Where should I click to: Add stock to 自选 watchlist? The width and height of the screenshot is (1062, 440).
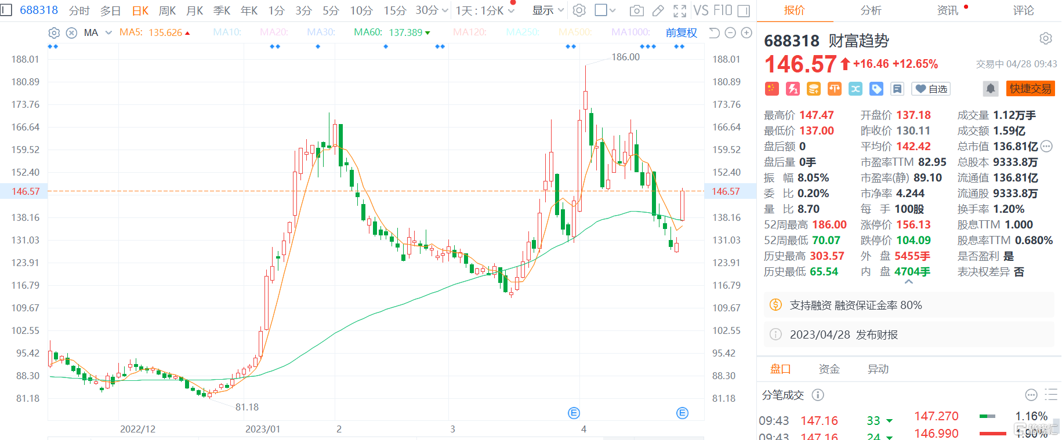click(930, 89)
